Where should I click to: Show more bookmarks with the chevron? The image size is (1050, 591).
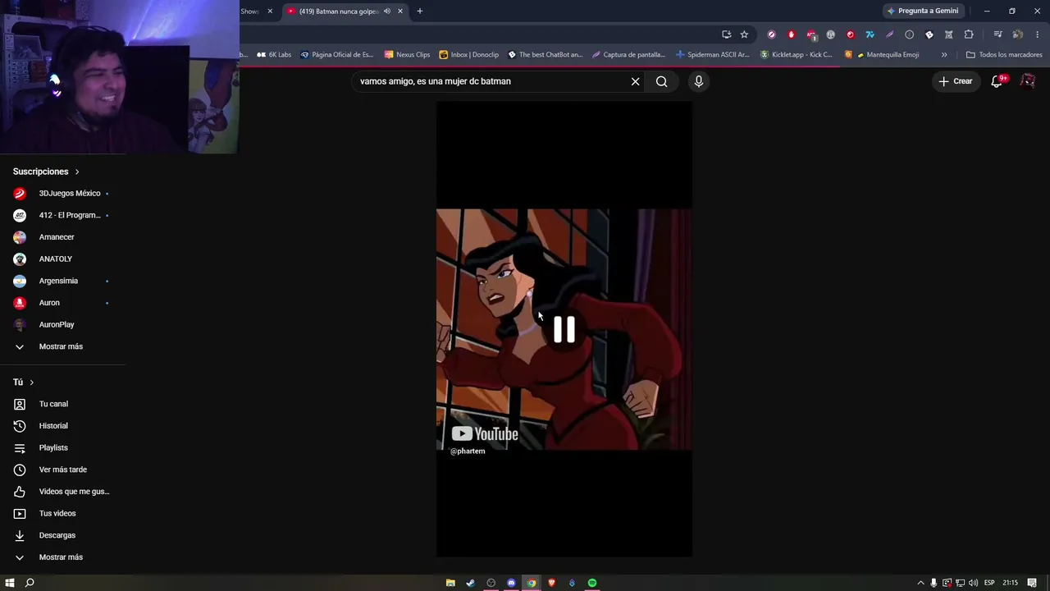[x=944, y=55]
